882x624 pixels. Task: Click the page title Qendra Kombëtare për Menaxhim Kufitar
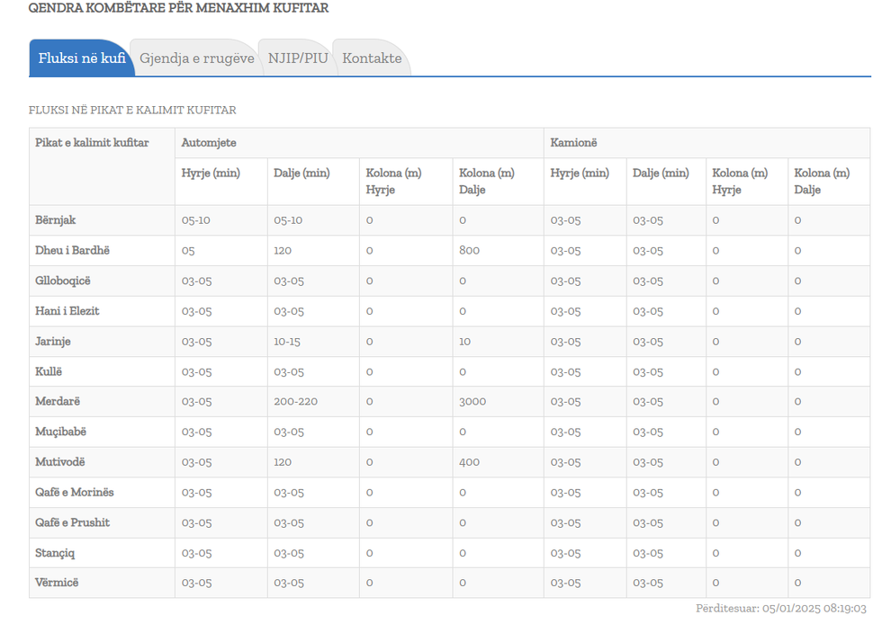pos(178,8)
